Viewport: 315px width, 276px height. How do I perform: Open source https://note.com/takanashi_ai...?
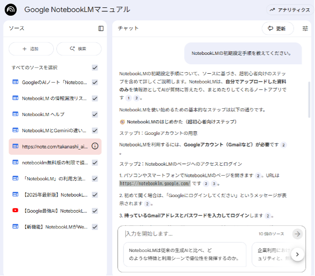(55, 146)
